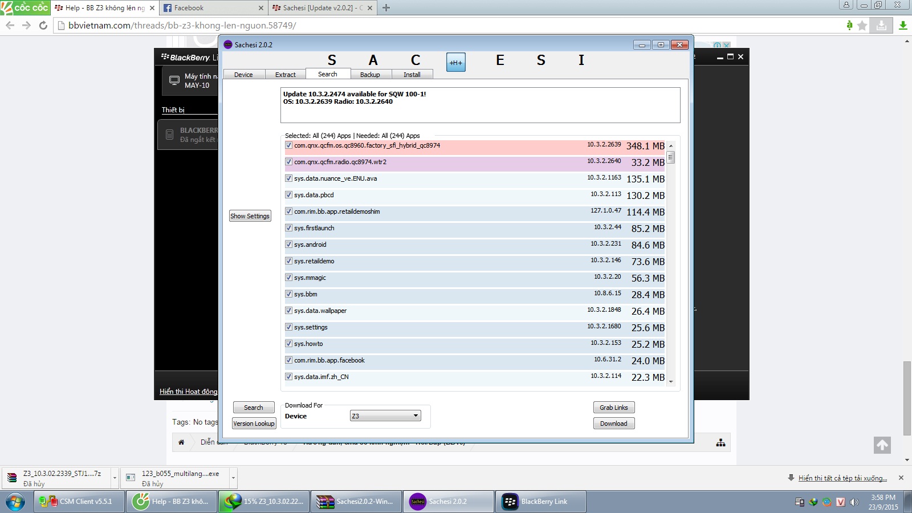Uncheck com.rim.bb.app.facebook checkbox

click(288, 360)
